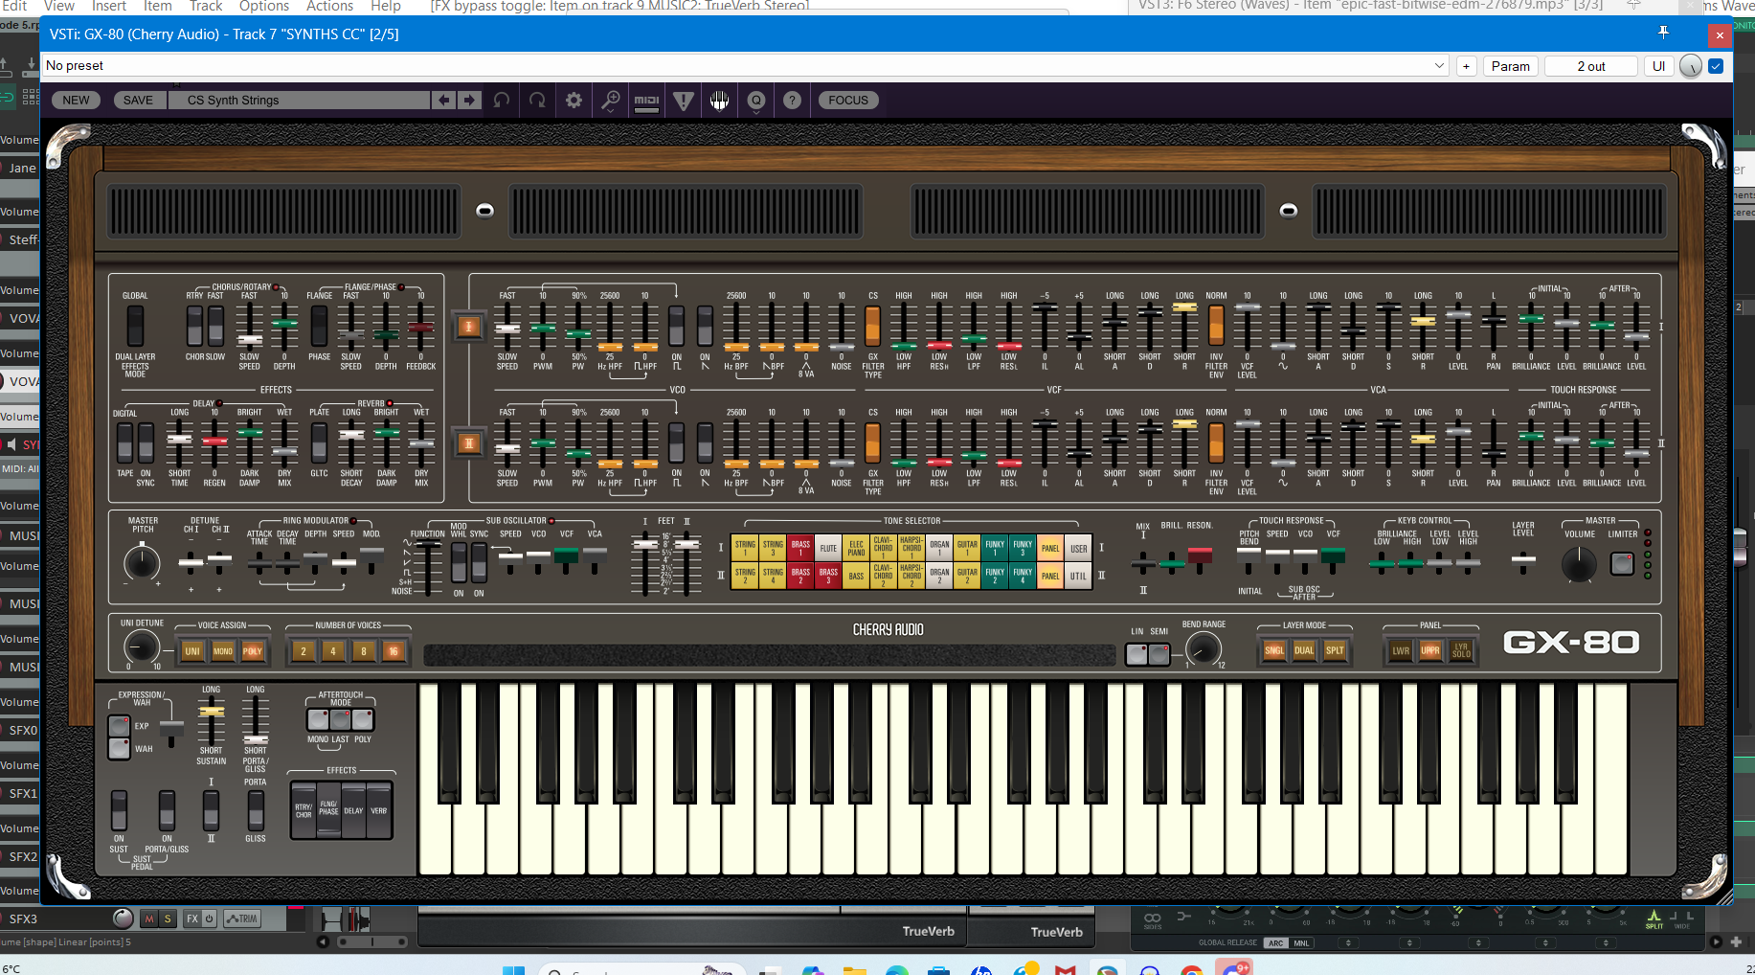Open Chrome from the taskbar

[x=1192, y=969]
